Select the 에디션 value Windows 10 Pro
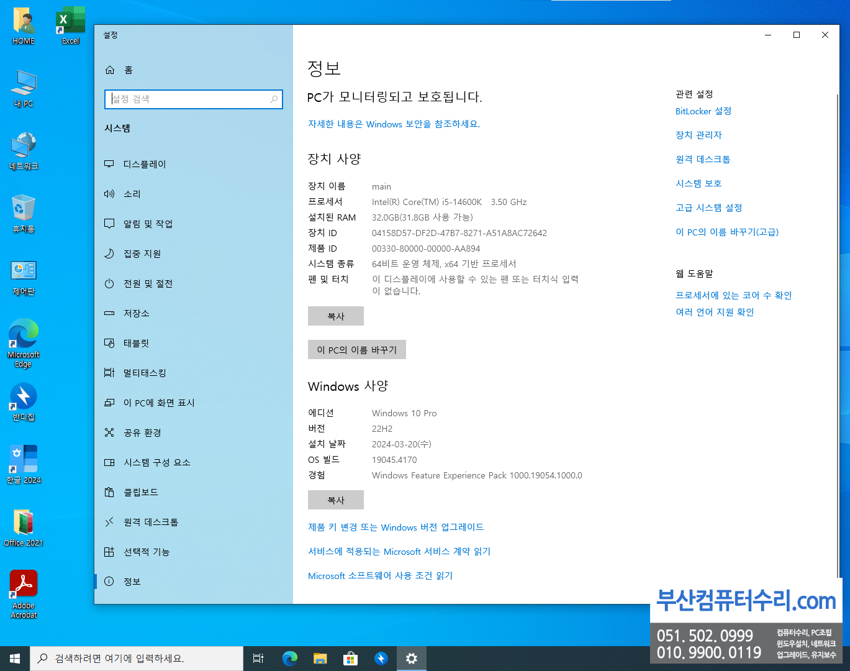850x671 pixels. pos(404,413)
